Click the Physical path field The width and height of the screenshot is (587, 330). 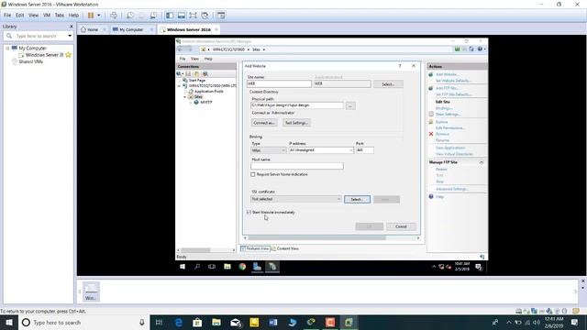coord(297,105)
